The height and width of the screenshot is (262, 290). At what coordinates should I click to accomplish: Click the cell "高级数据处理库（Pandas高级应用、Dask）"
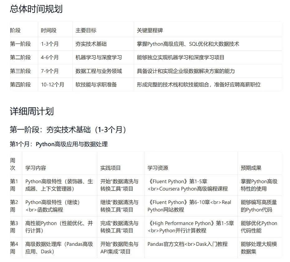[x=59, y=248]
